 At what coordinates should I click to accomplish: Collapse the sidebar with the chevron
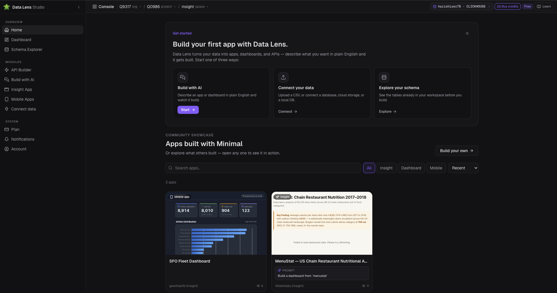pos(79,7)
